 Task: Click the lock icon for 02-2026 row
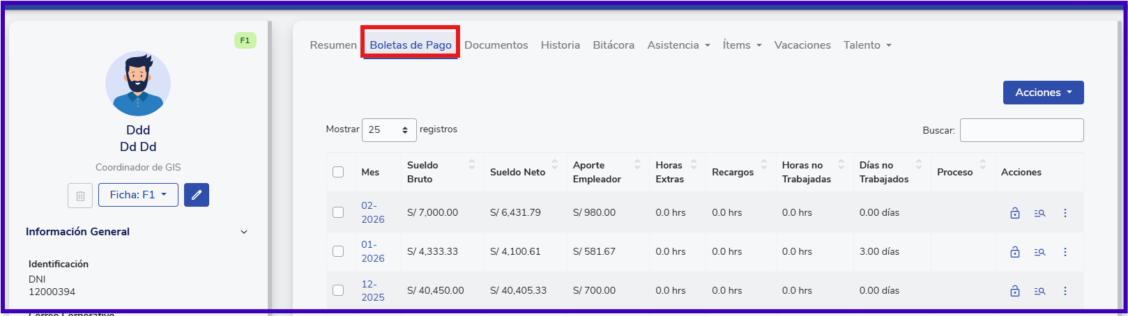[1015, 213]
